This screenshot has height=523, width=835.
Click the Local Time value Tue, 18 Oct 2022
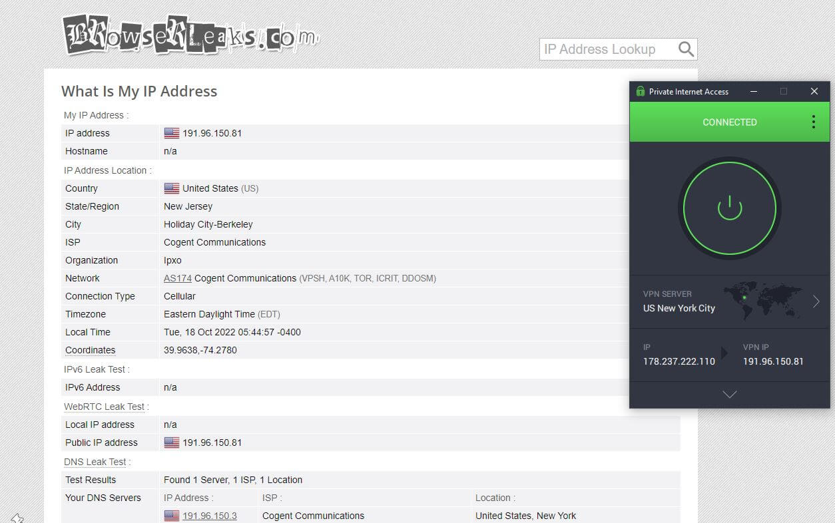232,332
